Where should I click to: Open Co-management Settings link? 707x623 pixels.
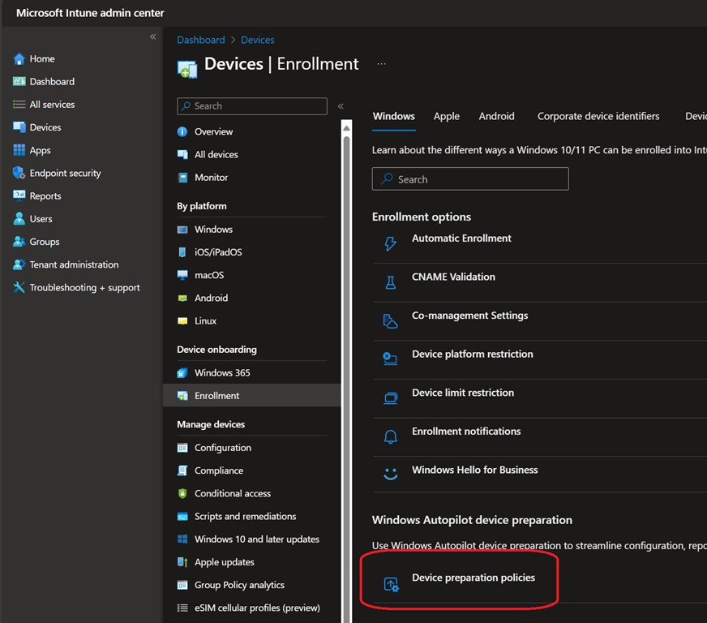[469, 316]
